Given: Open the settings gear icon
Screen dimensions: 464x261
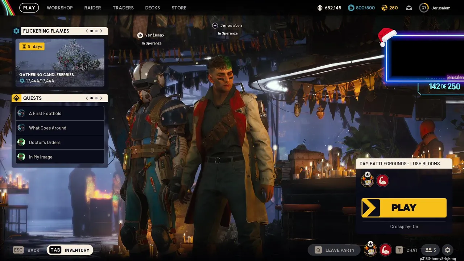Looking at the screenshot, I should click(448, 250).
